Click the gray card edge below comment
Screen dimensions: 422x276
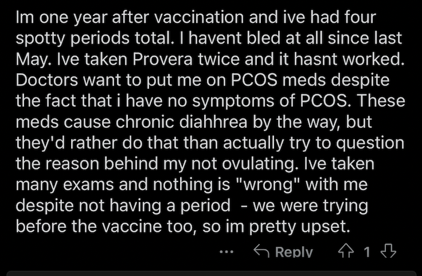(211, 273)
